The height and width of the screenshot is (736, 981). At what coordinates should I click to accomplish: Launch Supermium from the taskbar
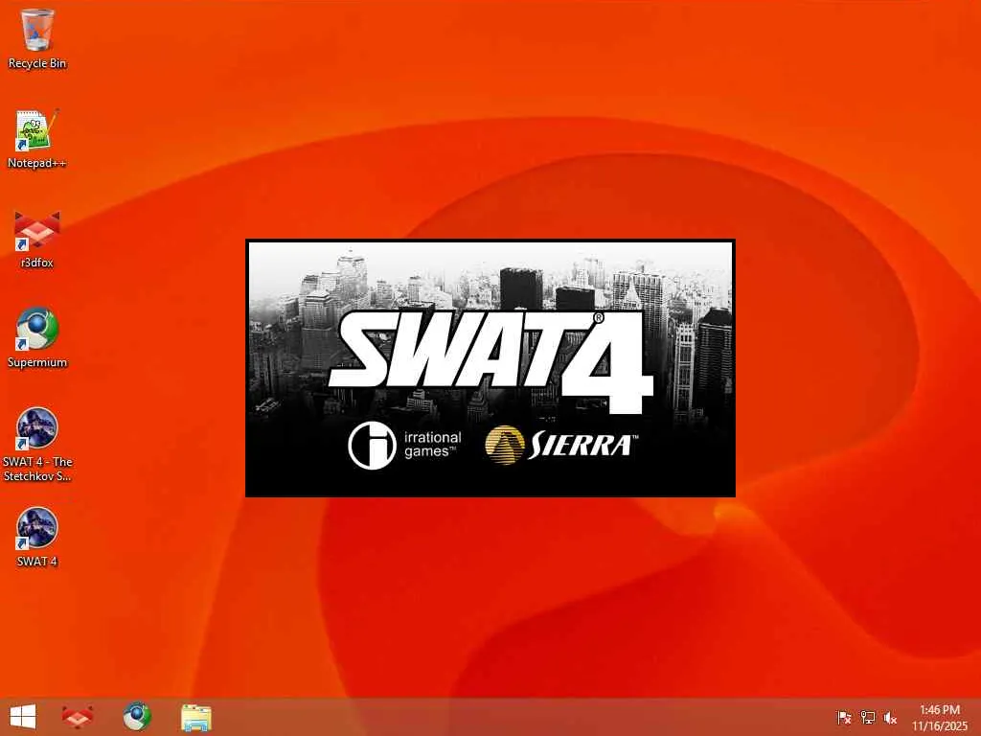[137, 717]
